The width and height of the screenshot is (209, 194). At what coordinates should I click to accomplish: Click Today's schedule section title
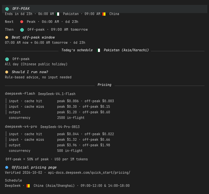pos(77,50)
